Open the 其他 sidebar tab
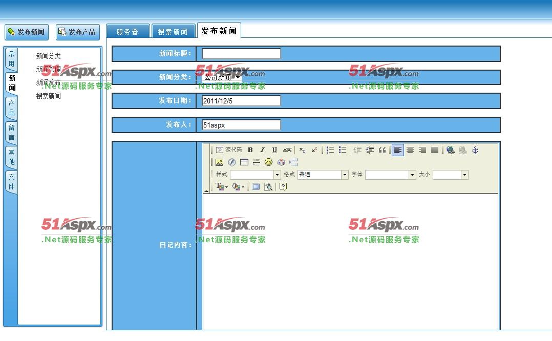 tap(12, 157)
